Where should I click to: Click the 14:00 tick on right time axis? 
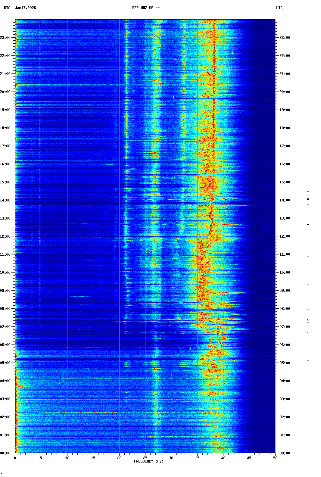pos(285,200)
